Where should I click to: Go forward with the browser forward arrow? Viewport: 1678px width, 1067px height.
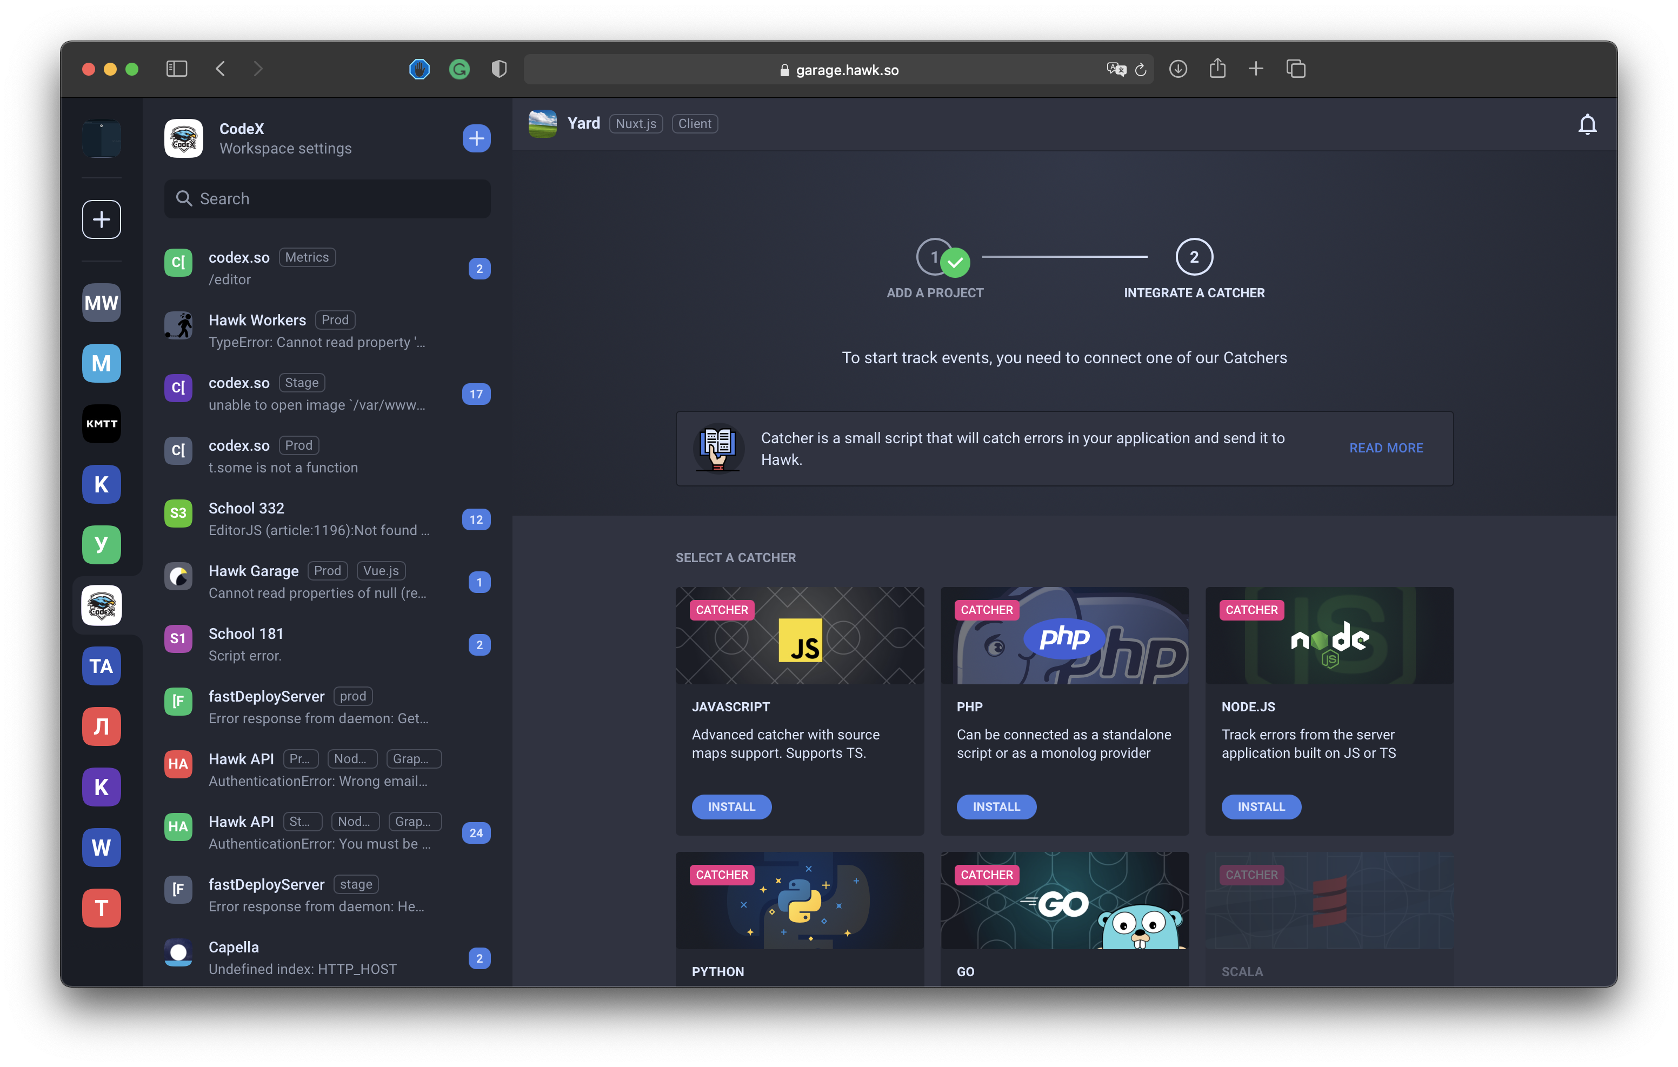[258, 69]
